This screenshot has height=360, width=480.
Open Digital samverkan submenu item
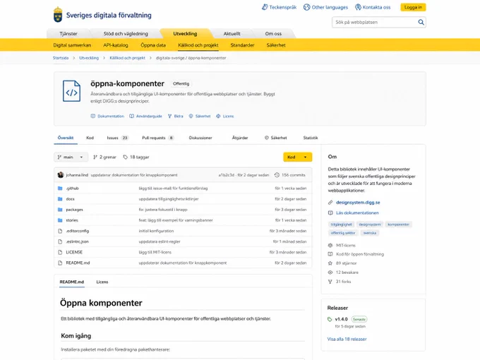(x=72, y=45)
